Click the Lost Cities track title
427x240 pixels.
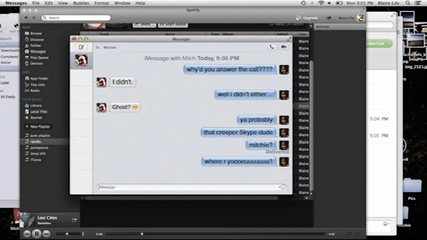pyautogui.click(x=48, y=217)
